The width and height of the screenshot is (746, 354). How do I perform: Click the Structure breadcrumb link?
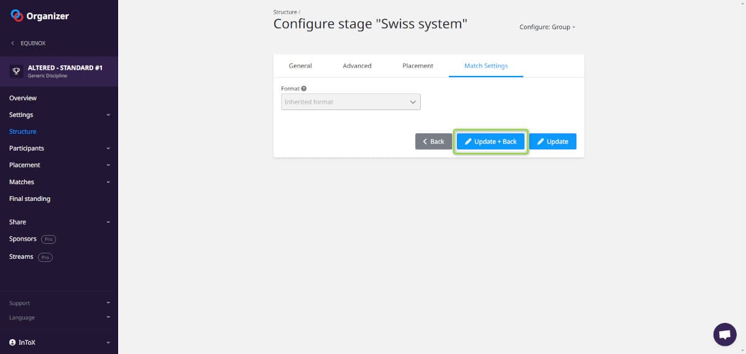285,12
